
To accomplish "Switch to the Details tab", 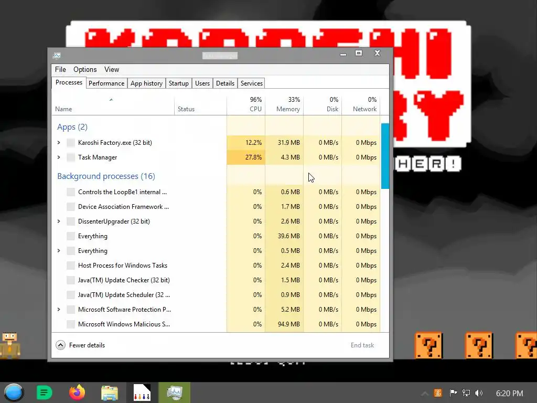I will click(x=225, y=83).
